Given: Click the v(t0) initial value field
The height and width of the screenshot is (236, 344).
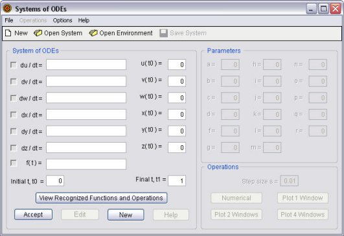Looking at the screenshot, I should (177, 81).
